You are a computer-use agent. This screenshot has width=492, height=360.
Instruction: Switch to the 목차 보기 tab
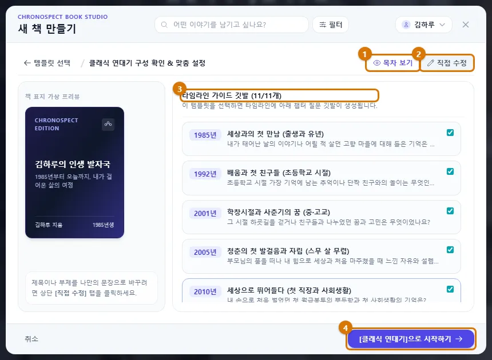tap(393, 63)
